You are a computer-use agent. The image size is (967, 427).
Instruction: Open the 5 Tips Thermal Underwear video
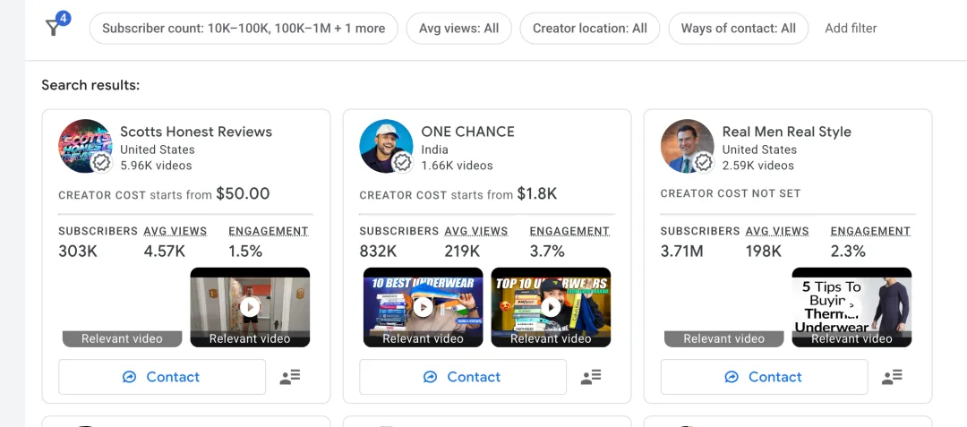click(x=851, y=307)
